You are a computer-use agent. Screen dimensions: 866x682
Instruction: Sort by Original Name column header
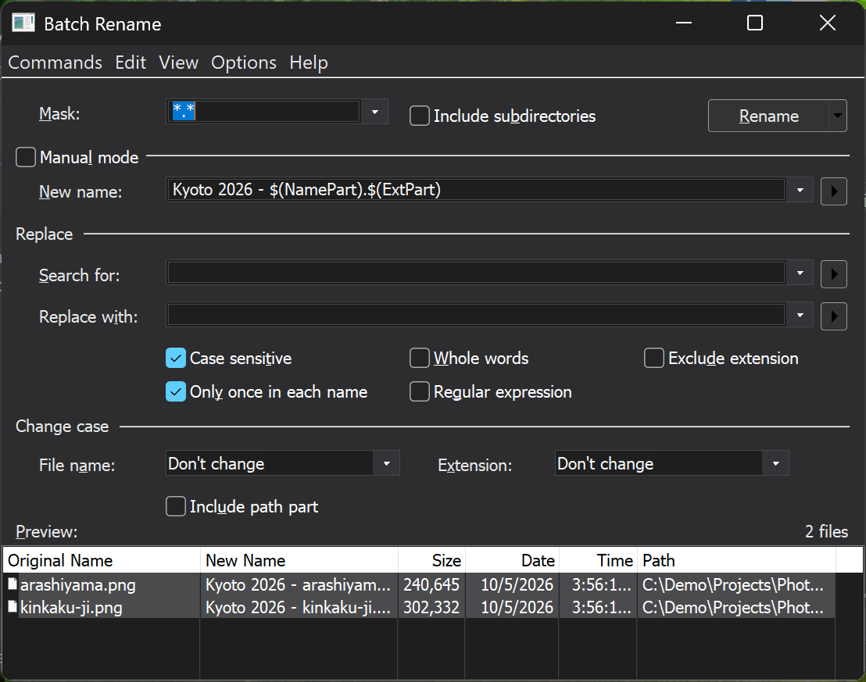[x=102, y=560]
